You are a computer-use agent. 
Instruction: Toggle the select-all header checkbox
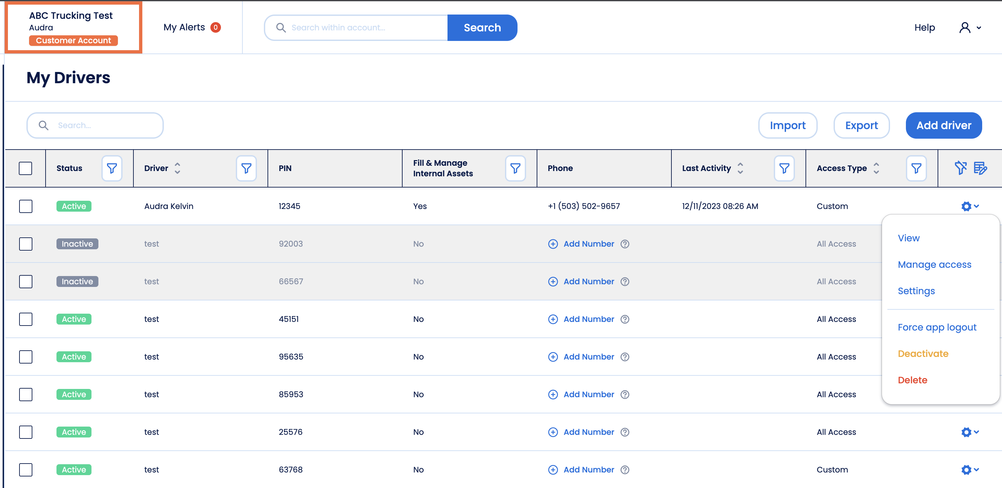(x=26, y=168)
